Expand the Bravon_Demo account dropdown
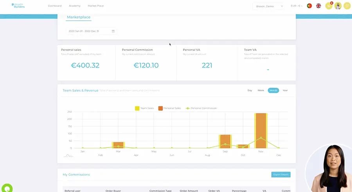 [x=269, y=6]
